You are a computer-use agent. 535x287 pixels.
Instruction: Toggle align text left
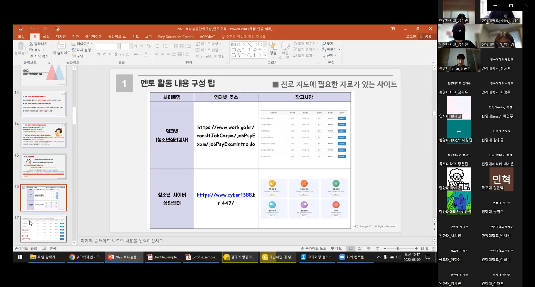157,54
